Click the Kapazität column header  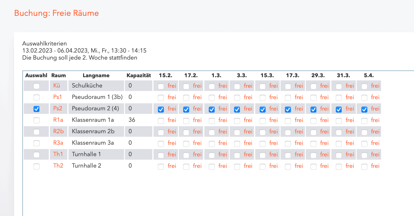pos(139,75)
